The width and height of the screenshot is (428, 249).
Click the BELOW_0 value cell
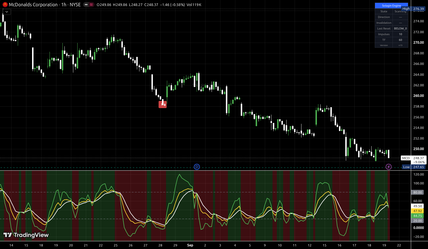coord(401,29)
